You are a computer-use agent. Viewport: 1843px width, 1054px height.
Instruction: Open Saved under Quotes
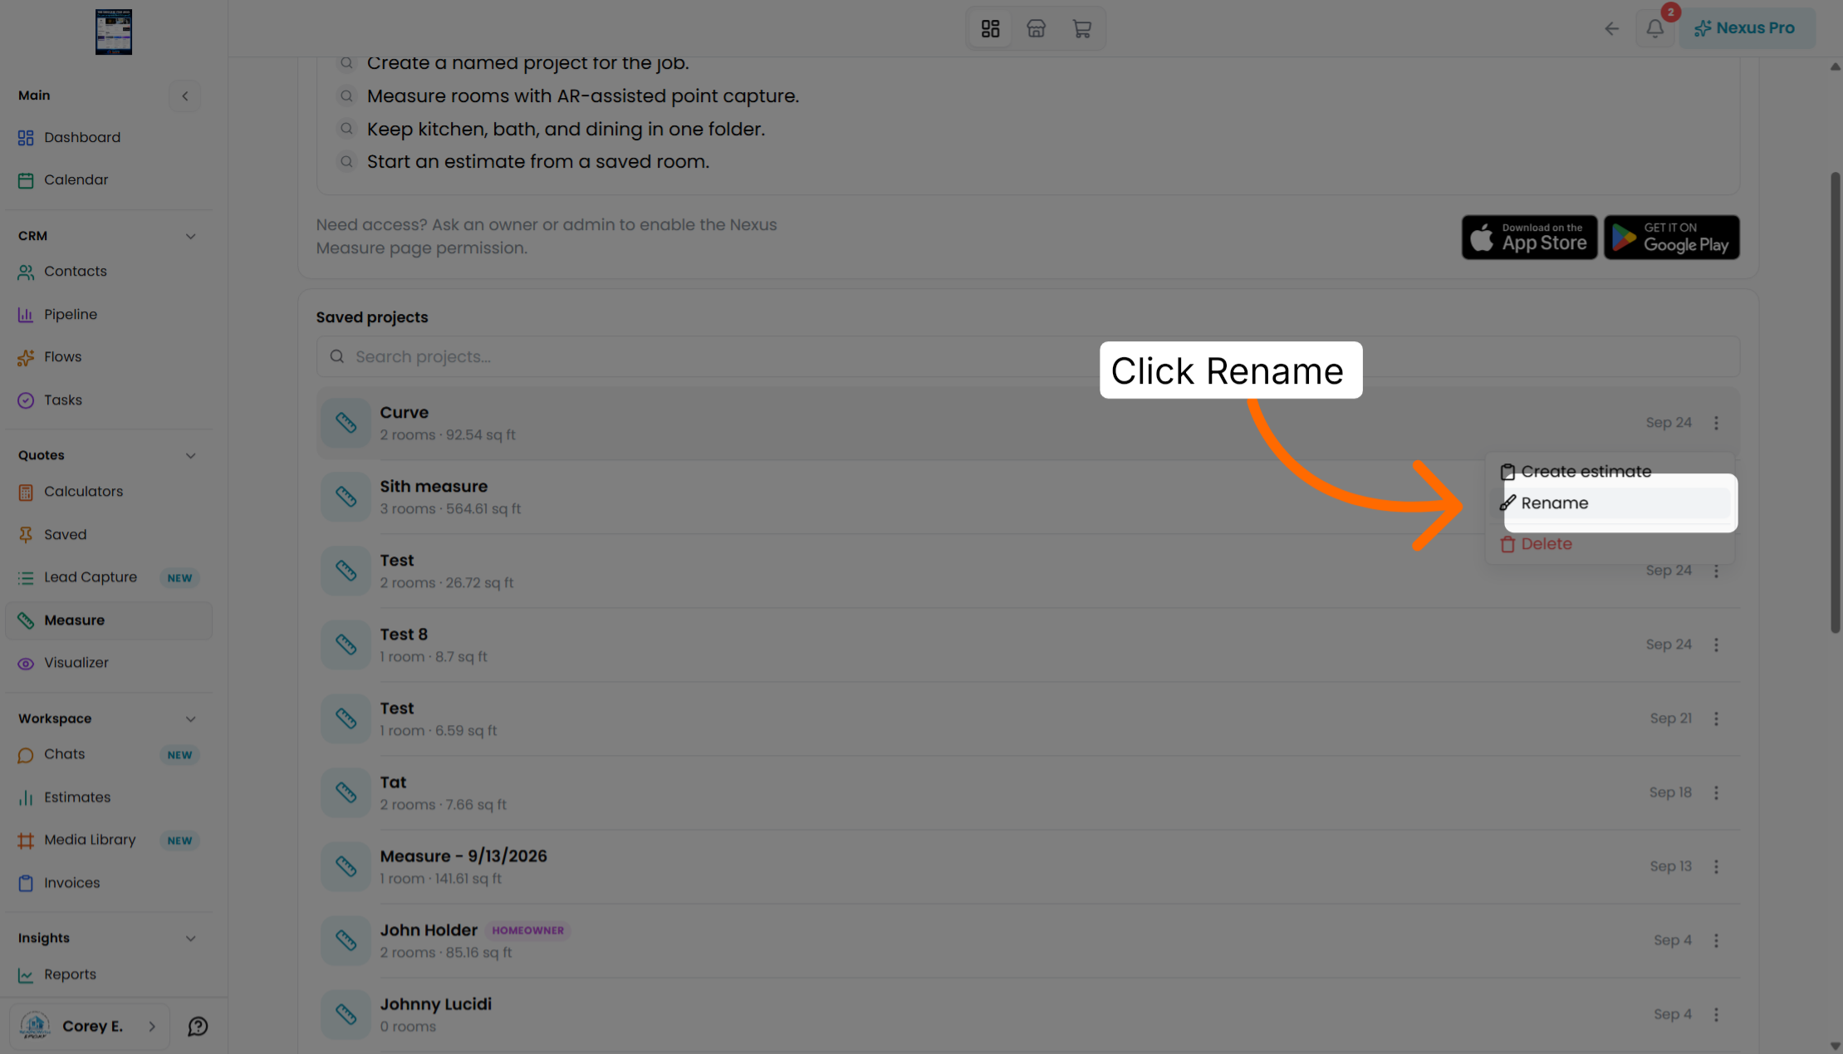(108, 534)
